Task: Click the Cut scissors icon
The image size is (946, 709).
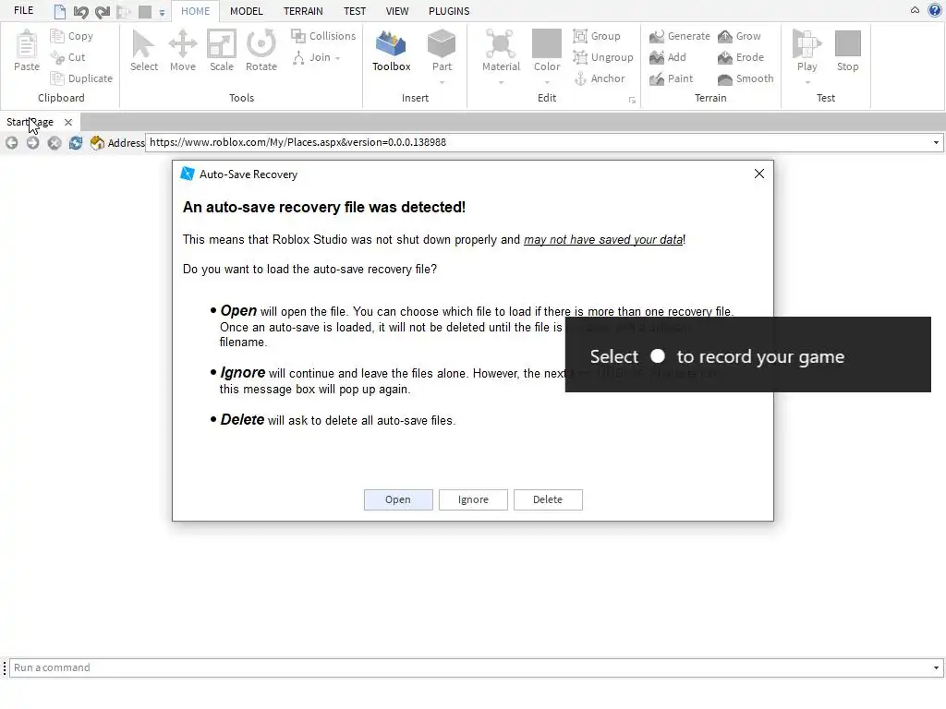Action: coord(57,57)
